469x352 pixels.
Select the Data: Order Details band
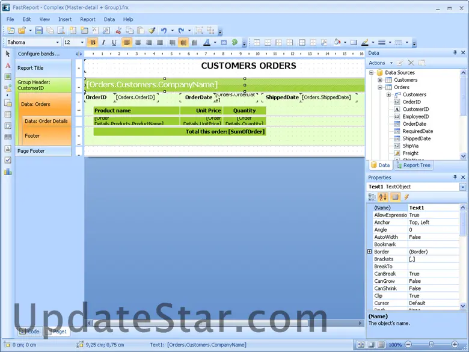pos(46,121)
